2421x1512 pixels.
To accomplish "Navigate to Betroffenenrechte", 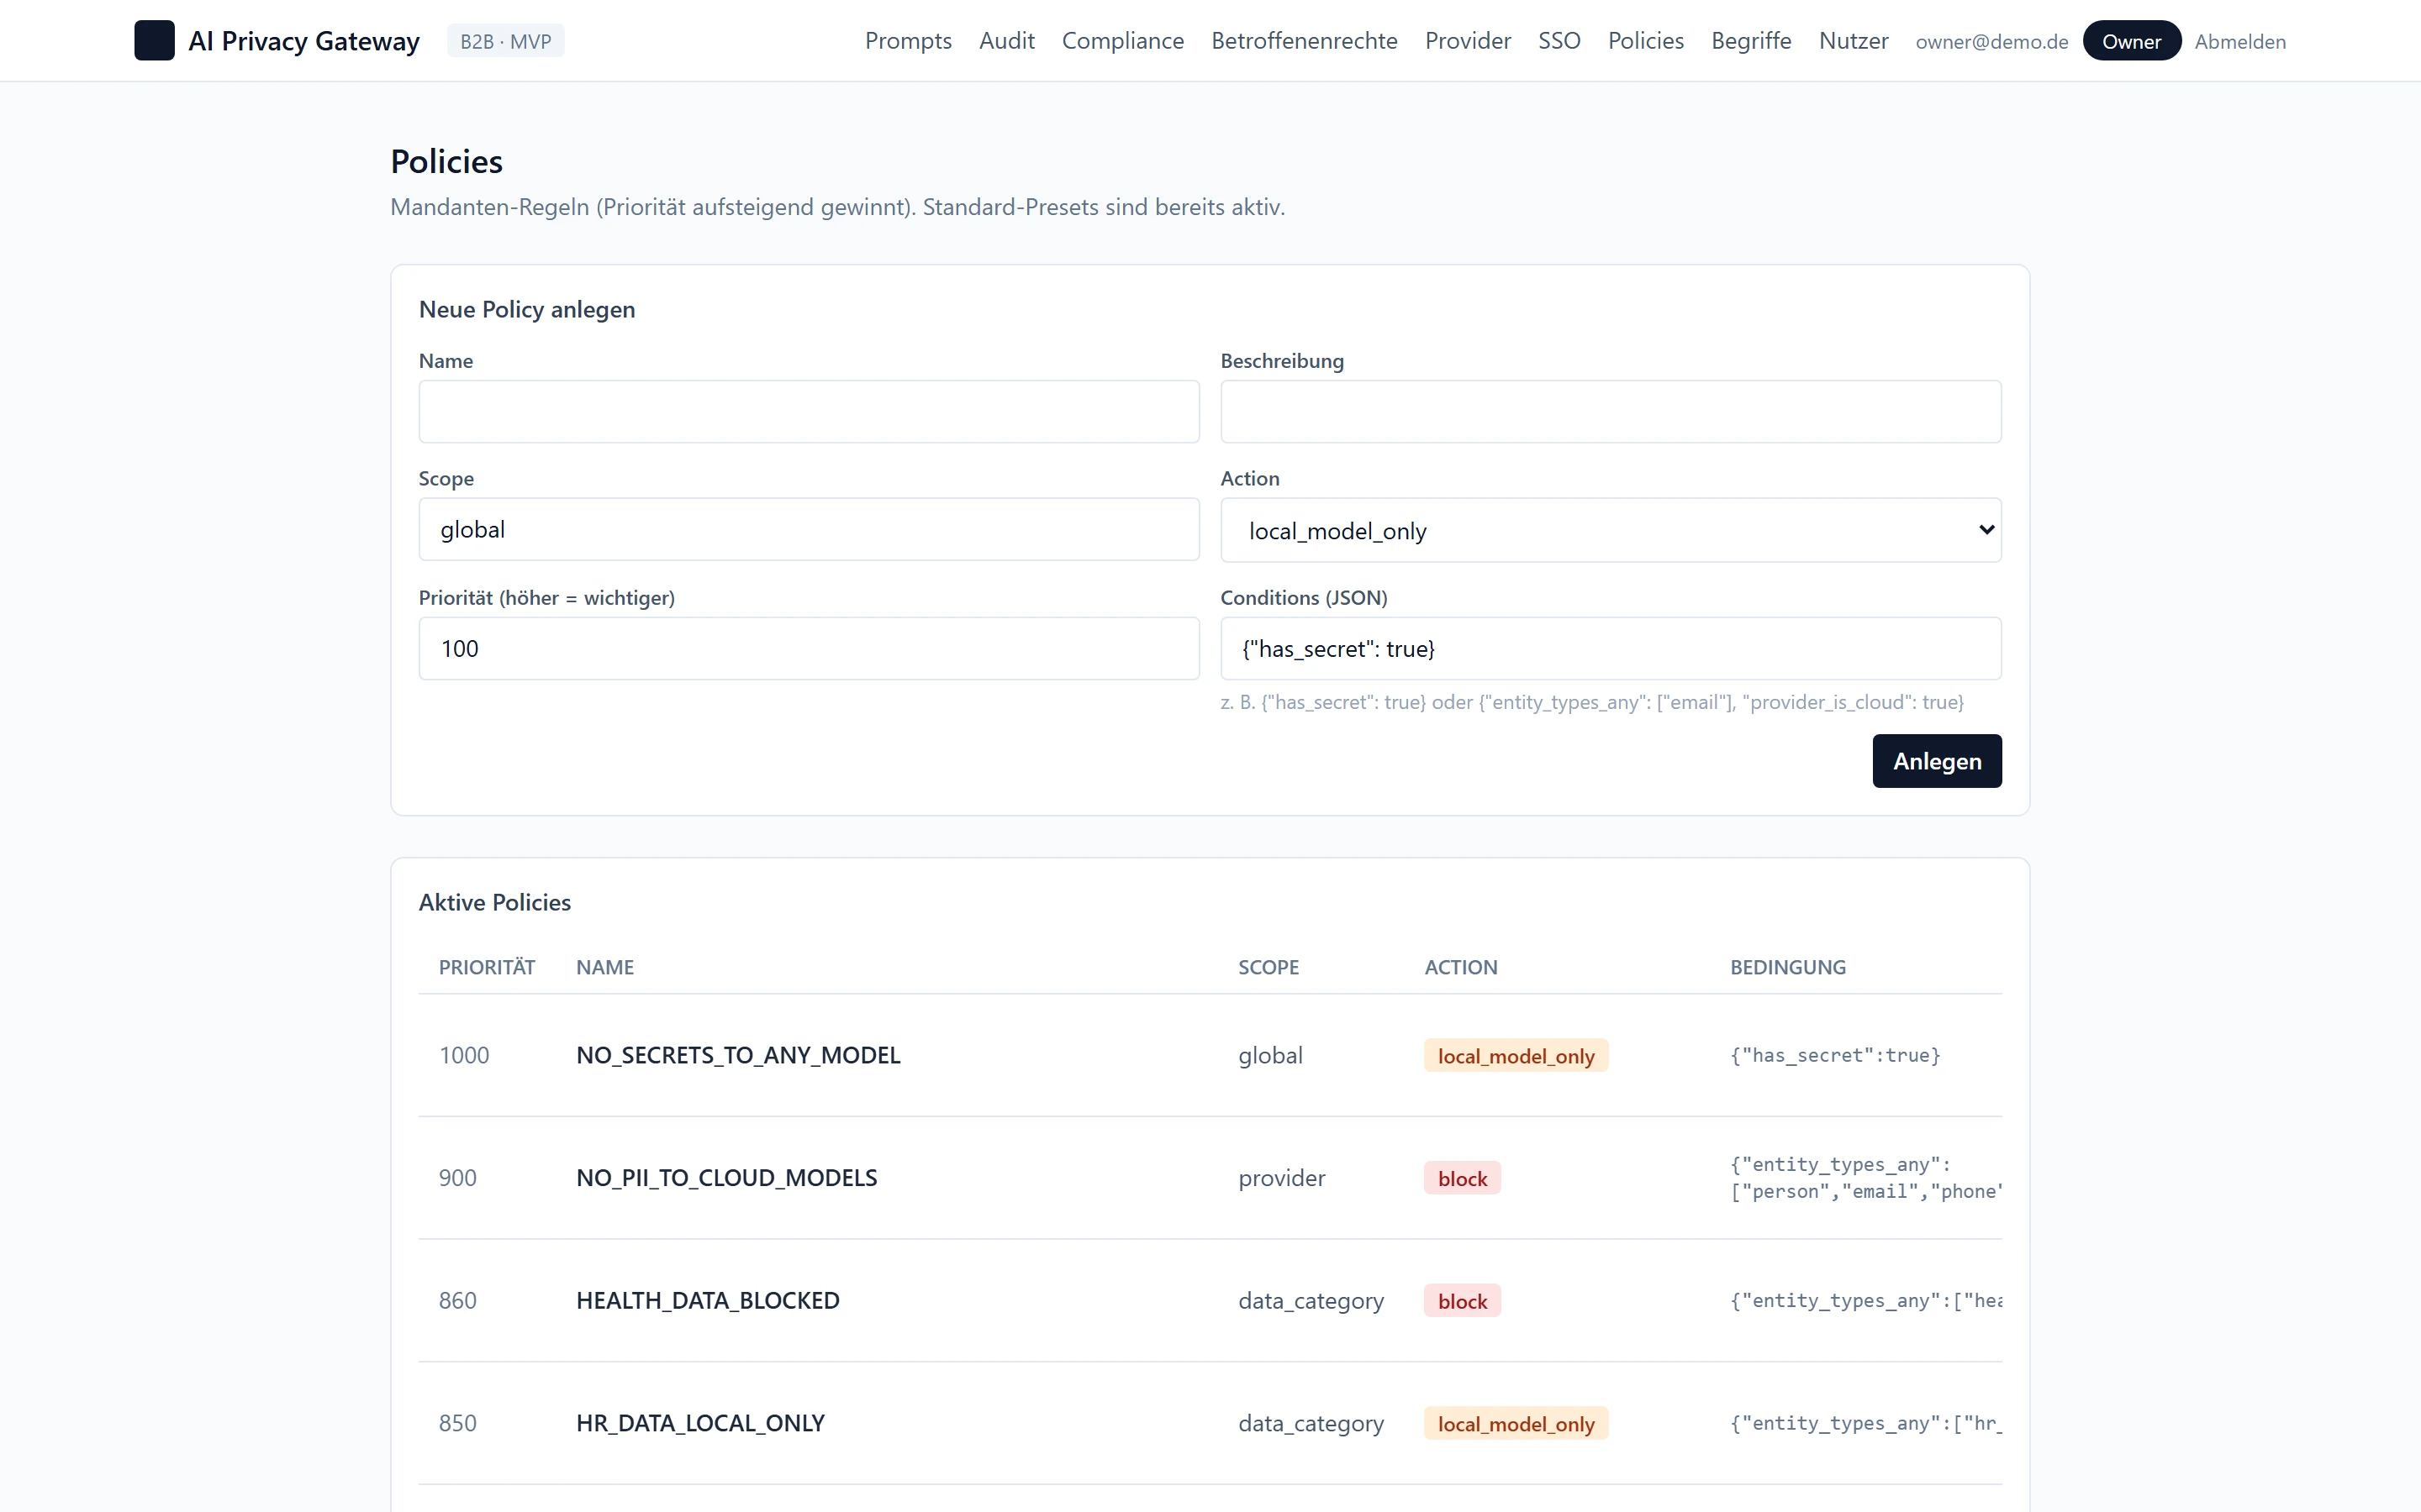I will (x=1304, y=41).
